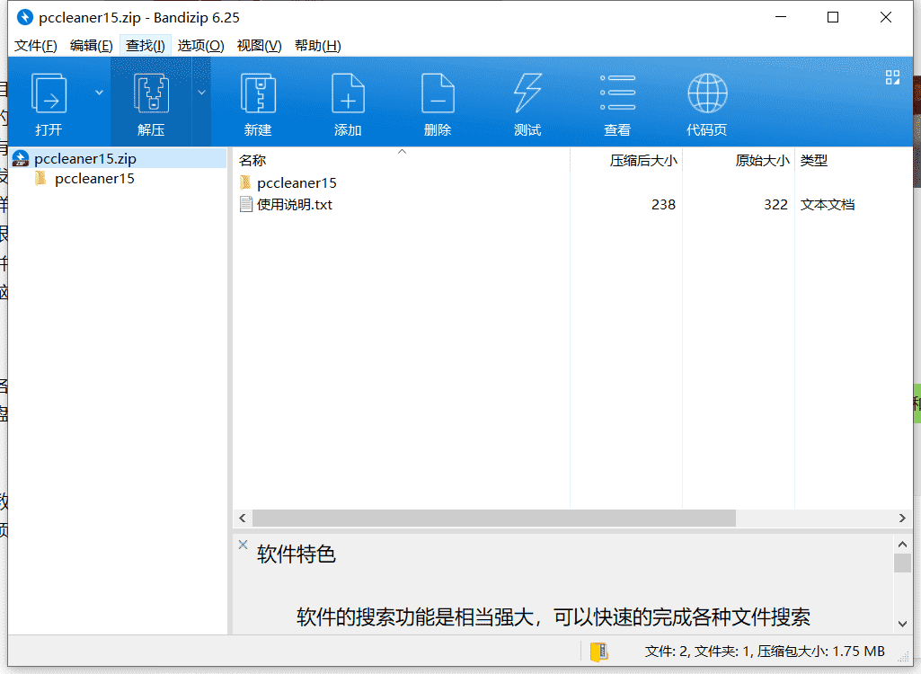This screenshot has height=674, width=921.
Task: Sort by the 原始大小 column header
Action: click(739, 160)
